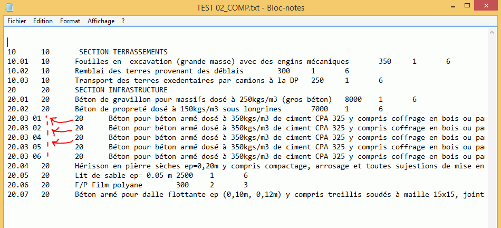Click the window title bar text
501x228 pixels.
250,8
